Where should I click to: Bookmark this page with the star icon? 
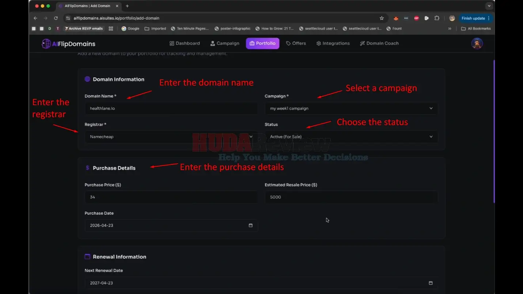(382, 18)
